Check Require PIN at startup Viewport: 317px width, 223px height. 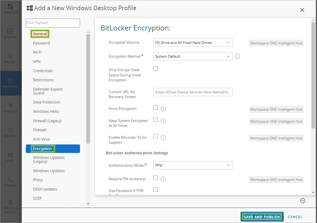[155, 178]
